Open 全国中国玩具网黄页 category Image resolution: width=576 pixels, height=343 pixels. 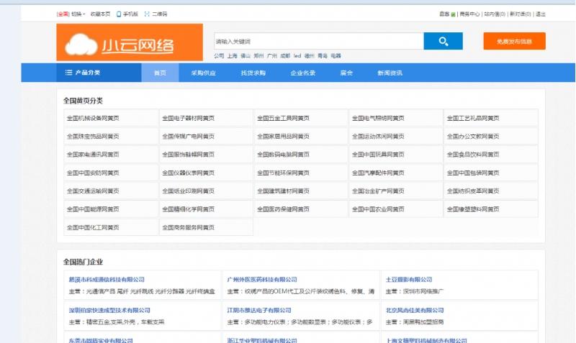[378, 155]
